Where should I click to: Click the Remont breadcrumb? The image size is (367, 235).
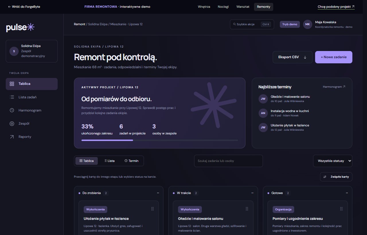coord(79,24)
